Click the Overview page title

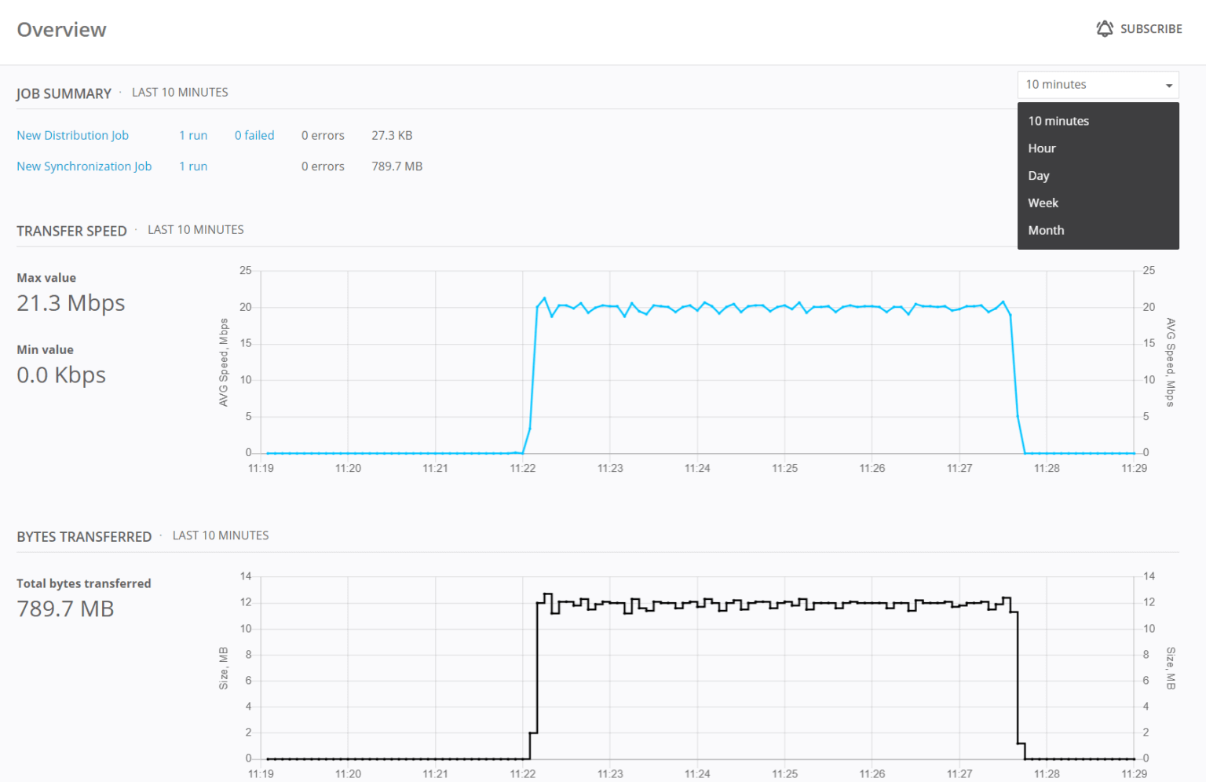61,29
